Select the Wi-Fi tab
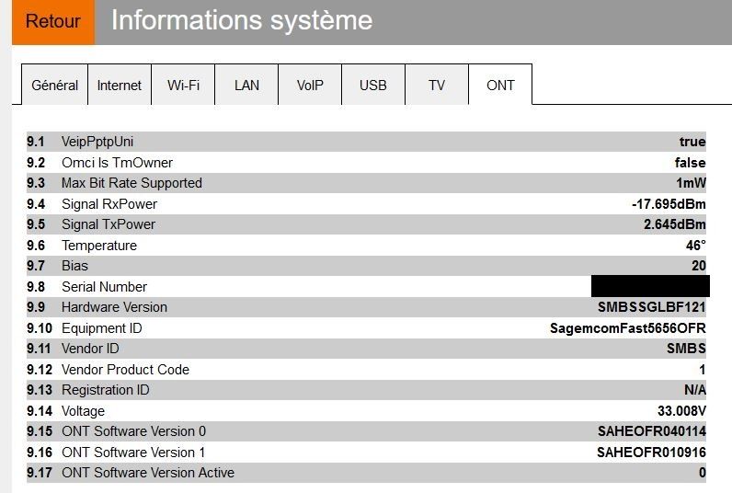The width and height of the screenshot is (732, 493). coord(183,86)
